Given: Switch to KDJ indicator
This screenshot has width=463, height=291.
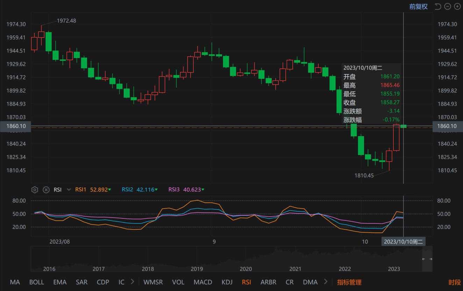Looking at the screenshot, I should pyautogui.click(x=227, y=282).
